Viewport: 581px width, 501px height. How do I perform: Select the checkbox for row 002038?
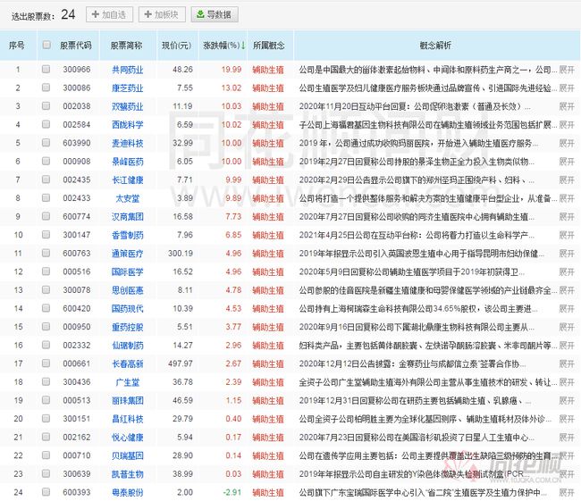click(x=46, y=105)
